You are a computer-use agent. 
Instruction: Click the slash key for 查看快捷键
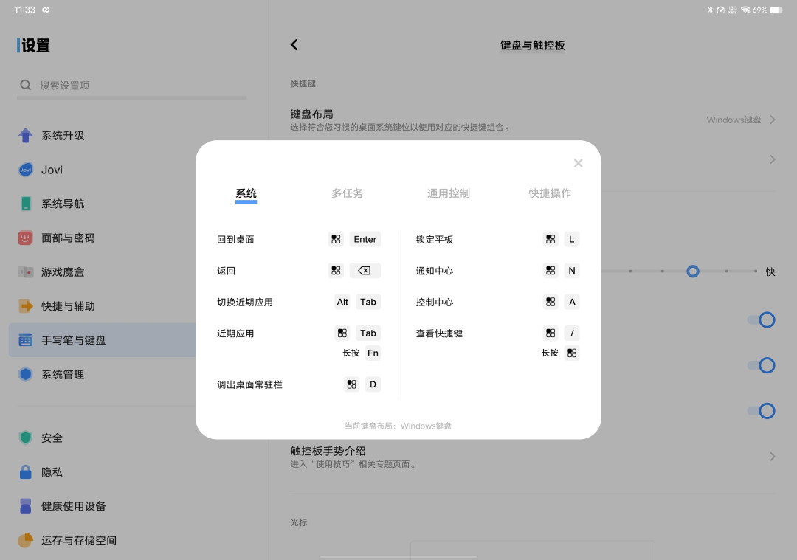click(572, 333)
